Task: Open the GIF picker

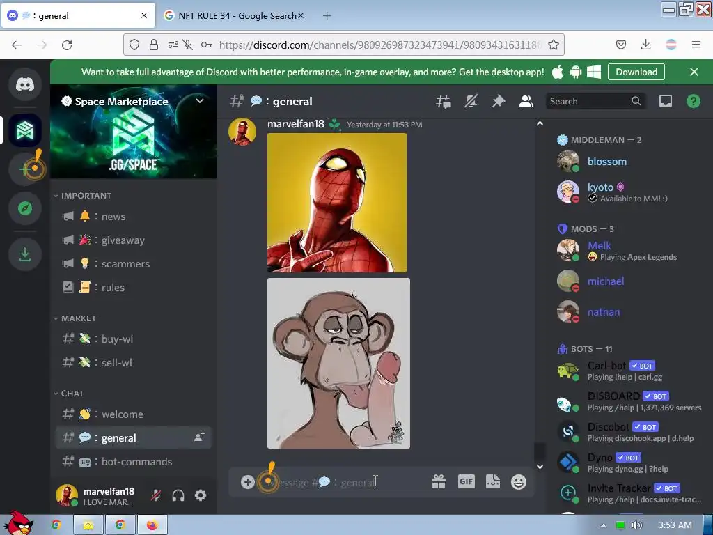Action: (466, 482)
